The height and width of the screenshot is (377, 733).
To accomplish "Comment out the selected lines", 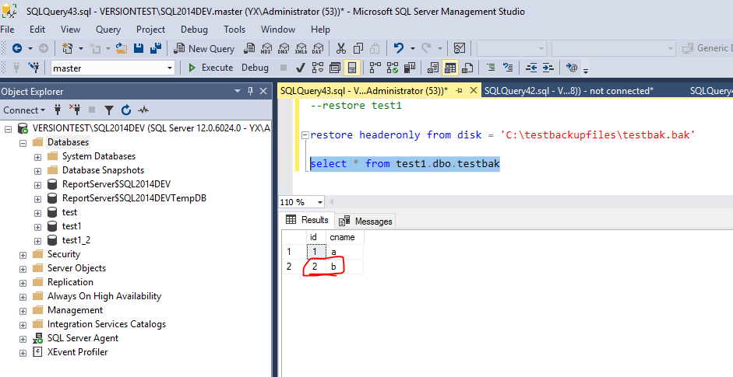I will coord(491,68).
